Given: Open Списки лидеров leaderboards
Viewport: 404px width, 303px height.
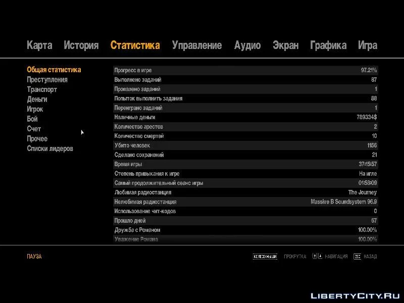Looking at the screenshot, I should pyautogui.click(x=50, y=148).
